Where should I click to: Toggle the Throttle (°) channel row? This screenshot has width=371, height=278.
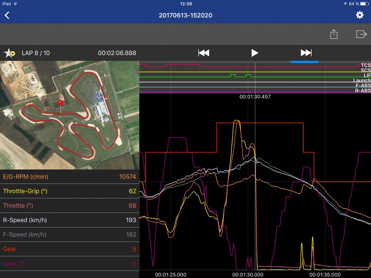[70, 205]
